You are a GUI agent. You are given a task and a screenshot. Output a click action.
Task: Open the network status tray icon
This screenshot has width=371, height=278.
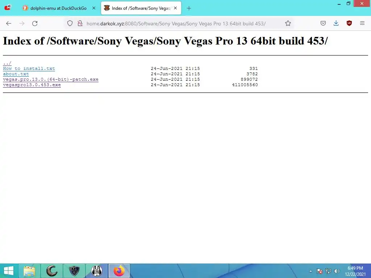coord(328,271)
